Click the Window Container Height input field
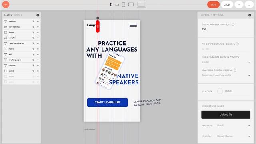This screenshot has width=256, height=144. [x=226, y=49]
